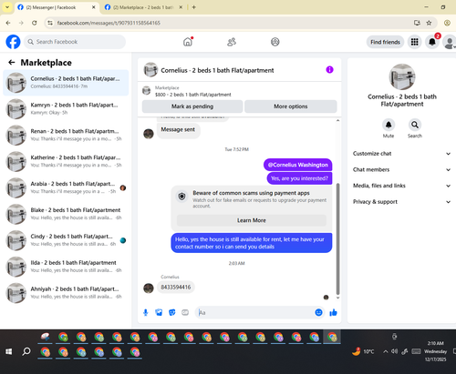Open the Katherine conversation
Viewport: 456px width, 374px height.
(x=66, y=161)
